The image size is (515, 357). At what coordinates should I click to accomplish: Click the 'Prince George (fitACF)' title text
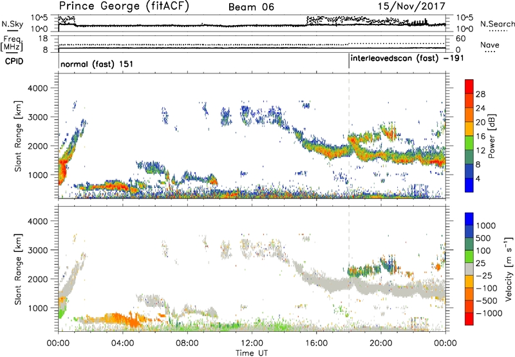click(124, 6)
